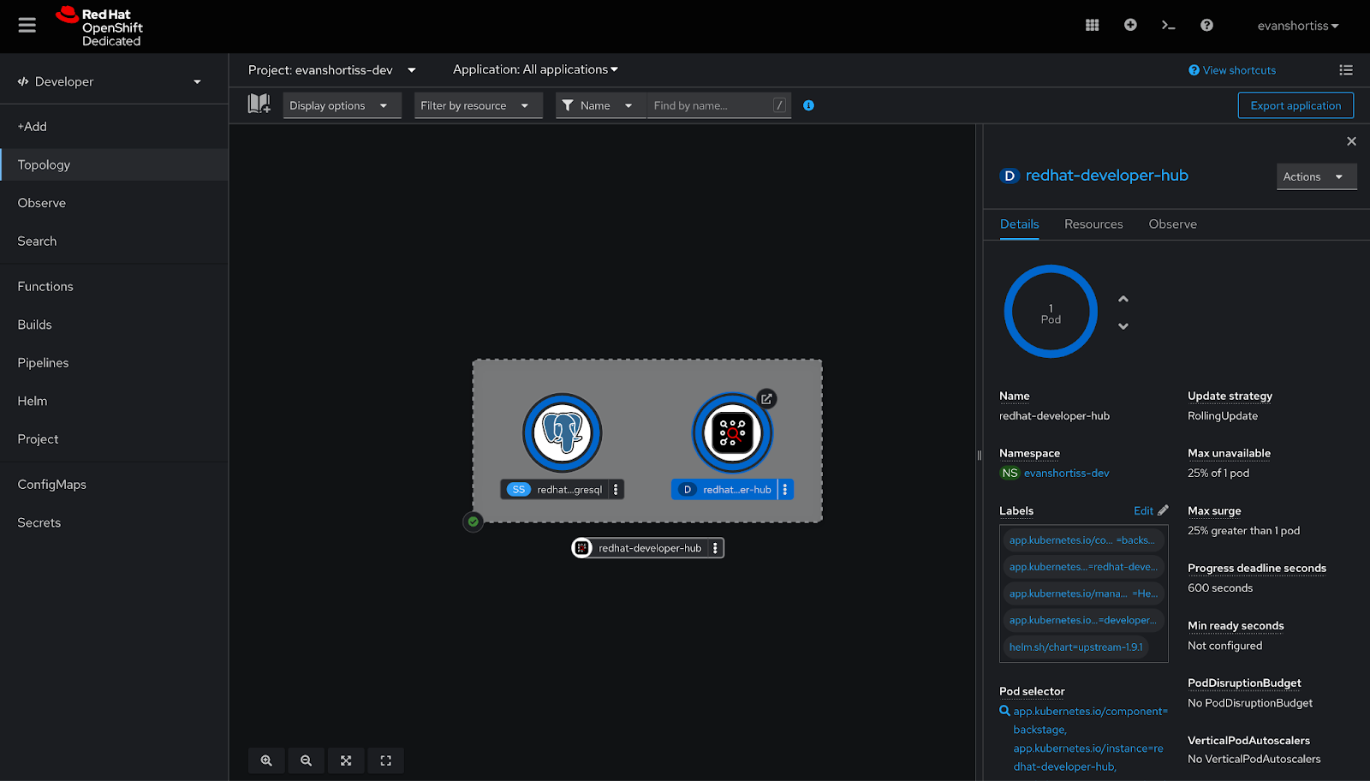Open the web terminal icon
1370x781 pixels.
point(1168,26)
